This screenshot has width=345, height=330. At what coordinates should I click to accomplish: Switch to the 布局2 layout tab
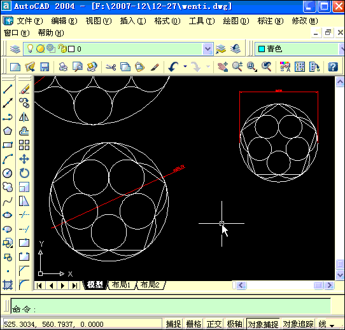[x=150, y=285]
